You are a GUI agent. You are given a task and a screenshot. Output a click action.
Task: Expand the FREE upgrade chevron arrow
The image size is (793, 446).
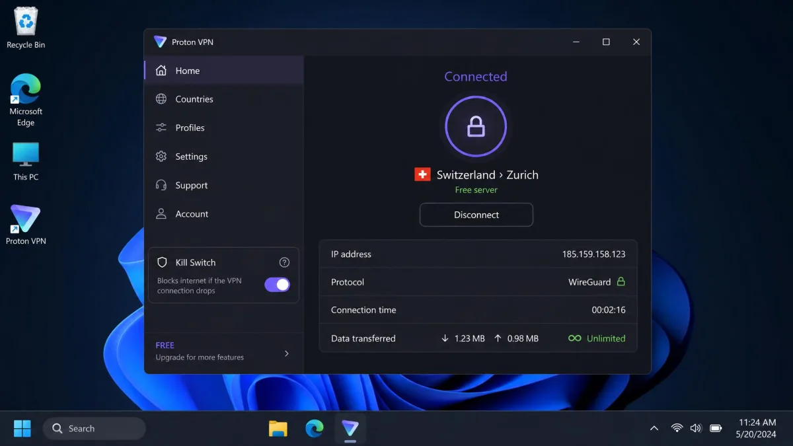click(287, 353)
